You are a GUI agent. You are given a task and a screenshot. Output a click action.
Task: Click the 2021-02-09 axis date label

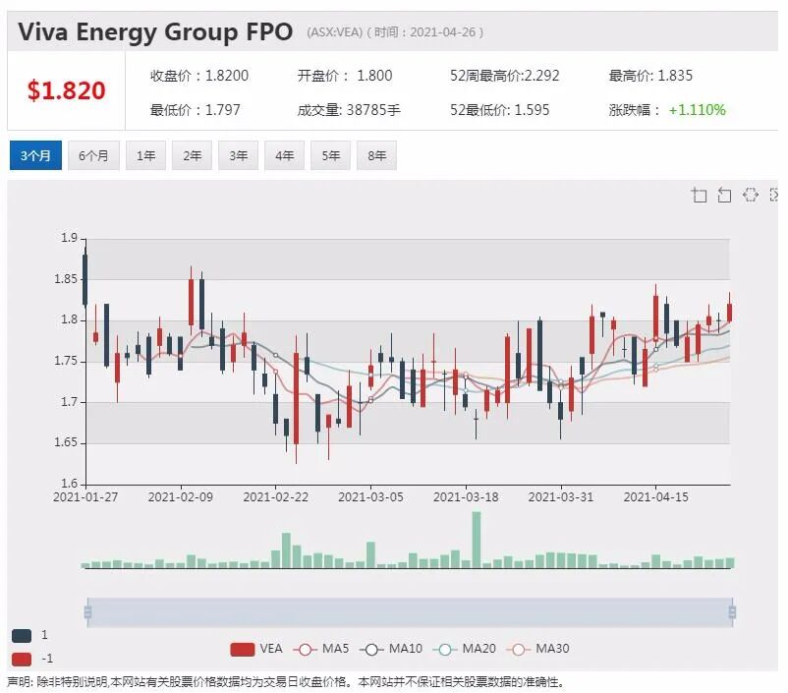point(181,496)
